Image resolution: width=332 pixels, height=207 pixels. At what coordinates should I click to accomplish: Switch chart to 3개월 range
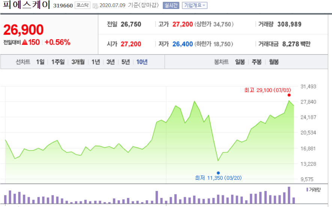(x=78, y=62)
